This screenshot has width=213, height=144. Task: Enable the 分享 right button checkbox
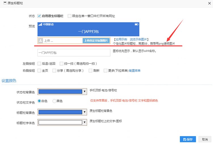tap(54, 71)
